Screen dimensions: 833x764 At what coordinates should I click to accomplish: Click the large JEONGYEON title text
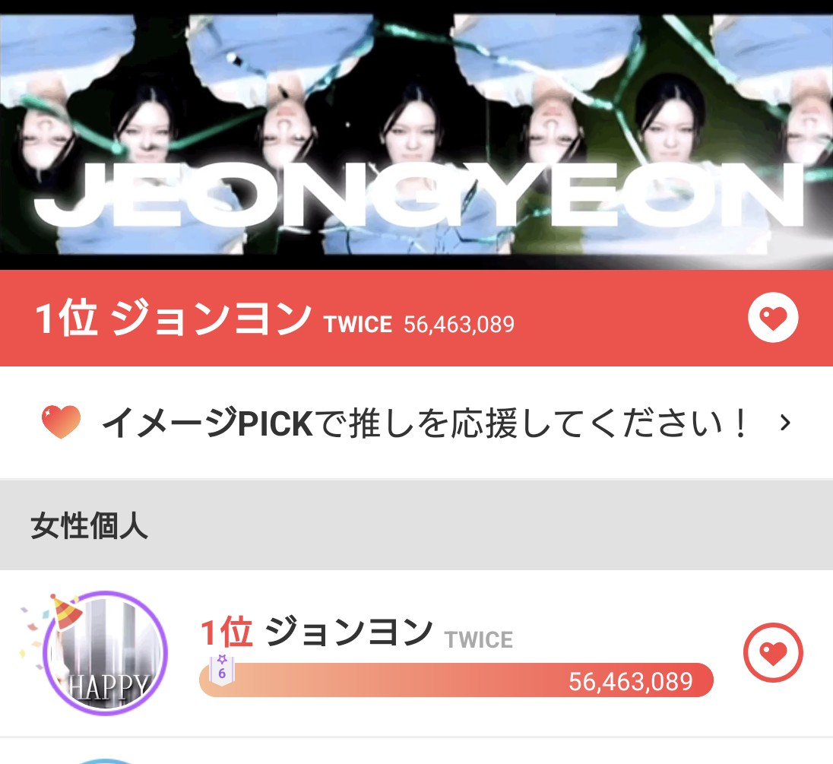coord(419,195)
